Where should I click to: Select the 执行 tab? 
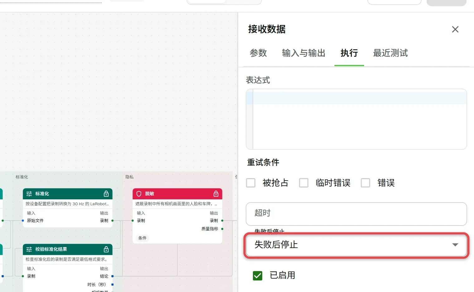[349, 53]
